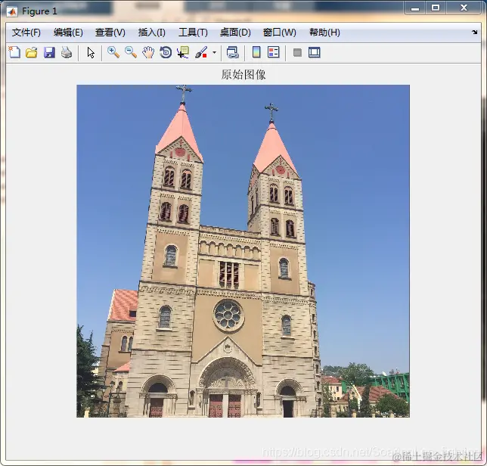Open the 窗口(W) menu
The image size is (487, 466).
[x=280, y=33]
